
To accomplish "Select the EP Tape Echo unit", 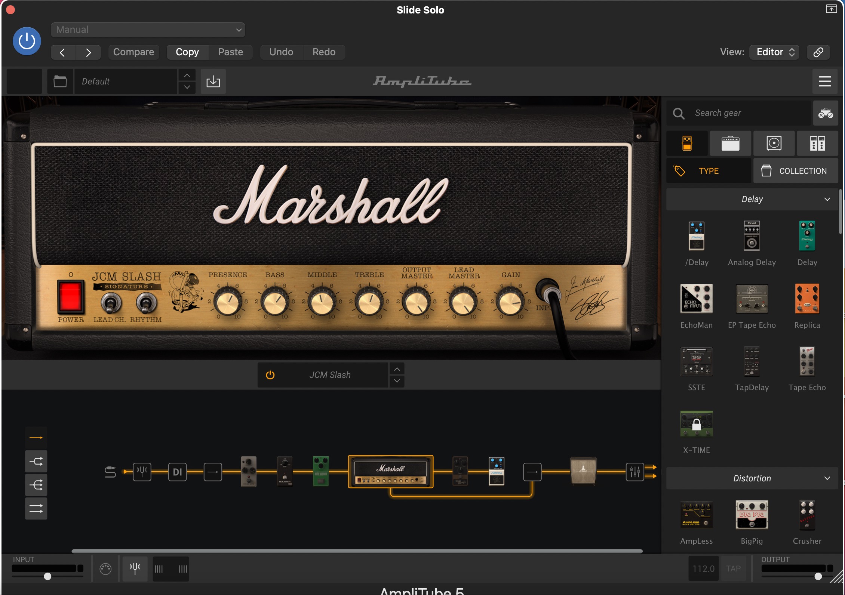I will pyautogui.click(x=752, y=299).
